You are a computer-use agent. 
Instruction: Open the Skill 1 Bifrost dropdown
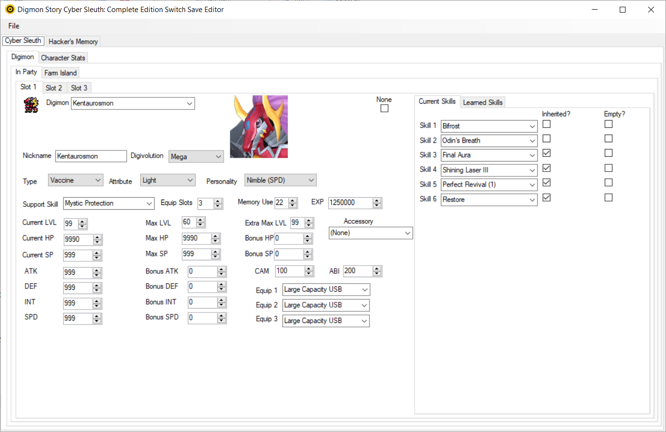pos(489,126)
